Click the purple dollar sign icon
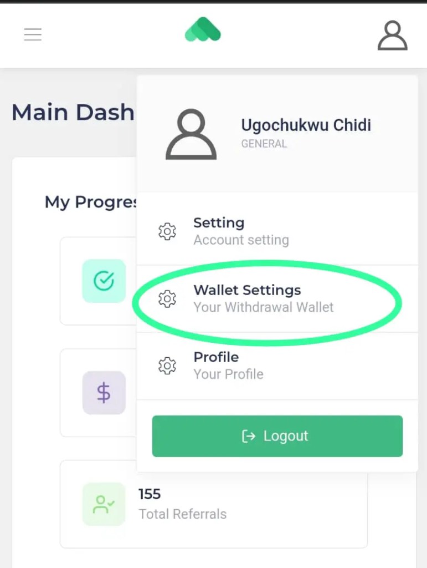The height and width of the screenshot is (568, 427). 104,393
